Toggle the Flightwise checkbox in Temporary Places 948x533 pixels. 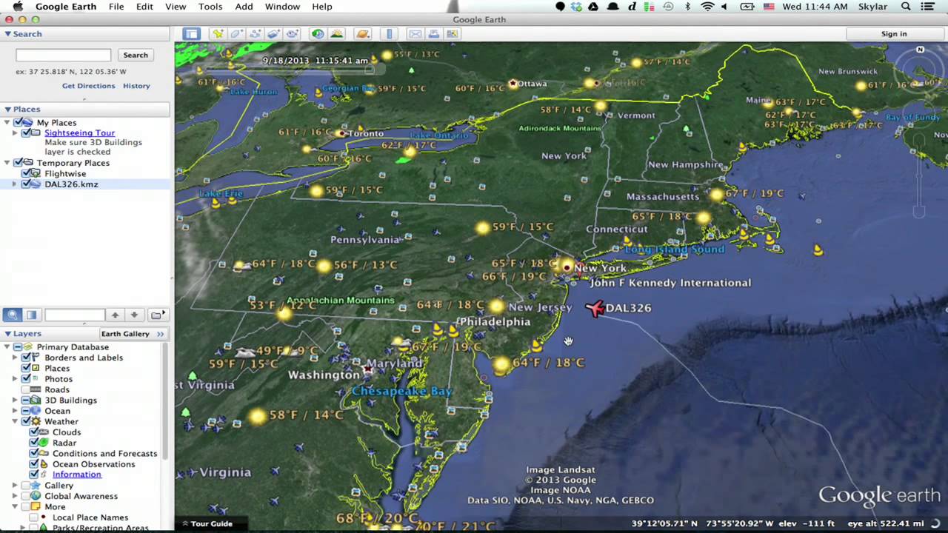pyautogui.click(x=27, y=173)
